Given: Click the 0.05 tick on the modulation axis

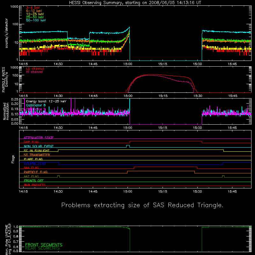Looking at the screenshot, I should coord(15,119).
